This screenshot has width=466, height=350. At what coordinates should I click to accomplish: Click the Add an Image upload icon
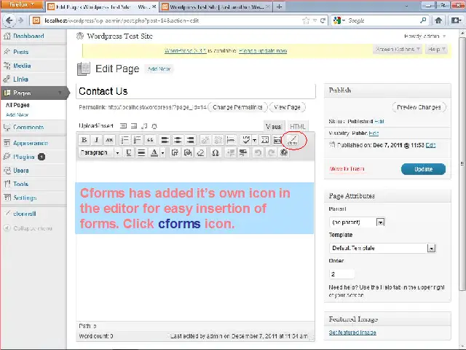[x=123, y=126]
